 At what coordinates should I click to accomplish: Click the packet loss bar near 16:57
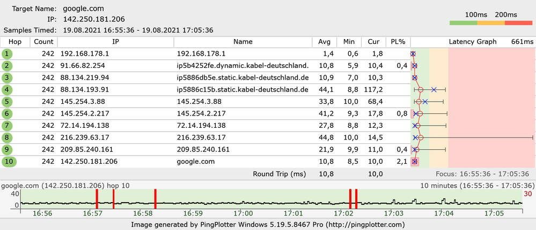[x=97, y=199]
